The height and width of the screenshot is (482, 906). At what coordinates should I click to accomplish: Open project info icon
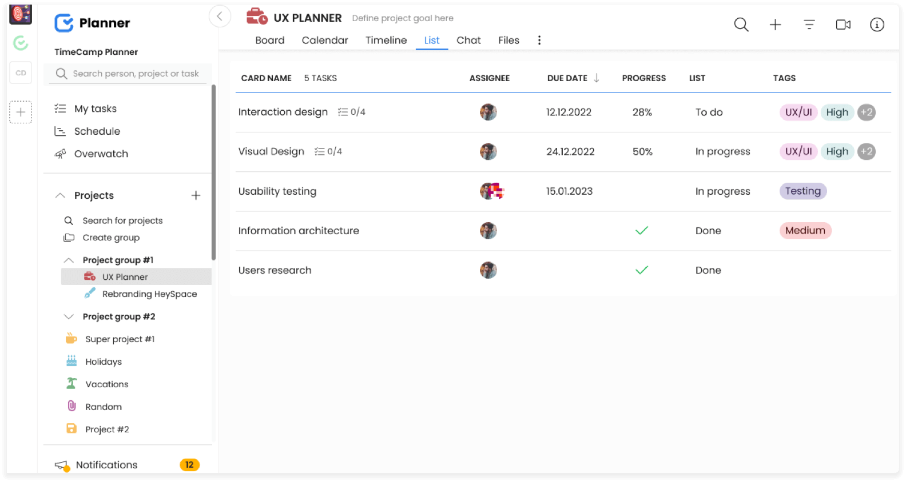click(x=877, y=25)
